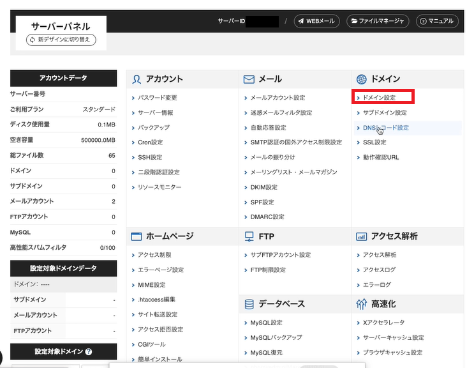474x368 pixels.
Task: Open .htaccess編集
Action: point(156,300)
